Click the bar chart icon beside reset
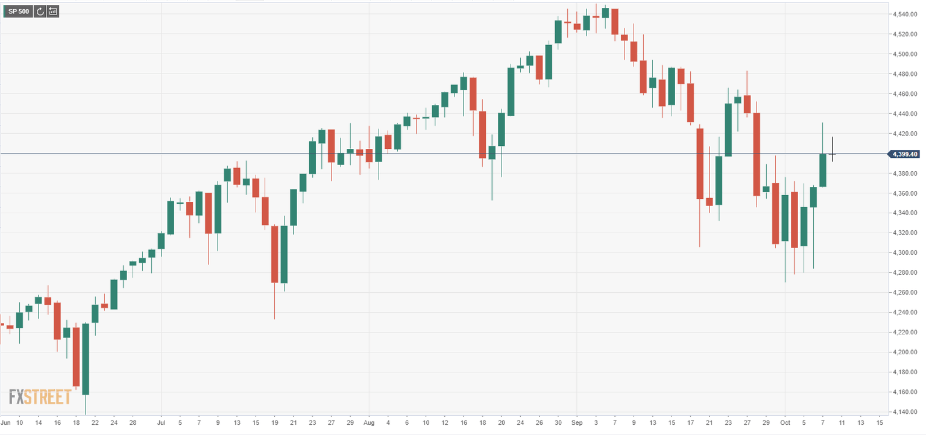This screenshot has width=926, height=435. (53, 11)
